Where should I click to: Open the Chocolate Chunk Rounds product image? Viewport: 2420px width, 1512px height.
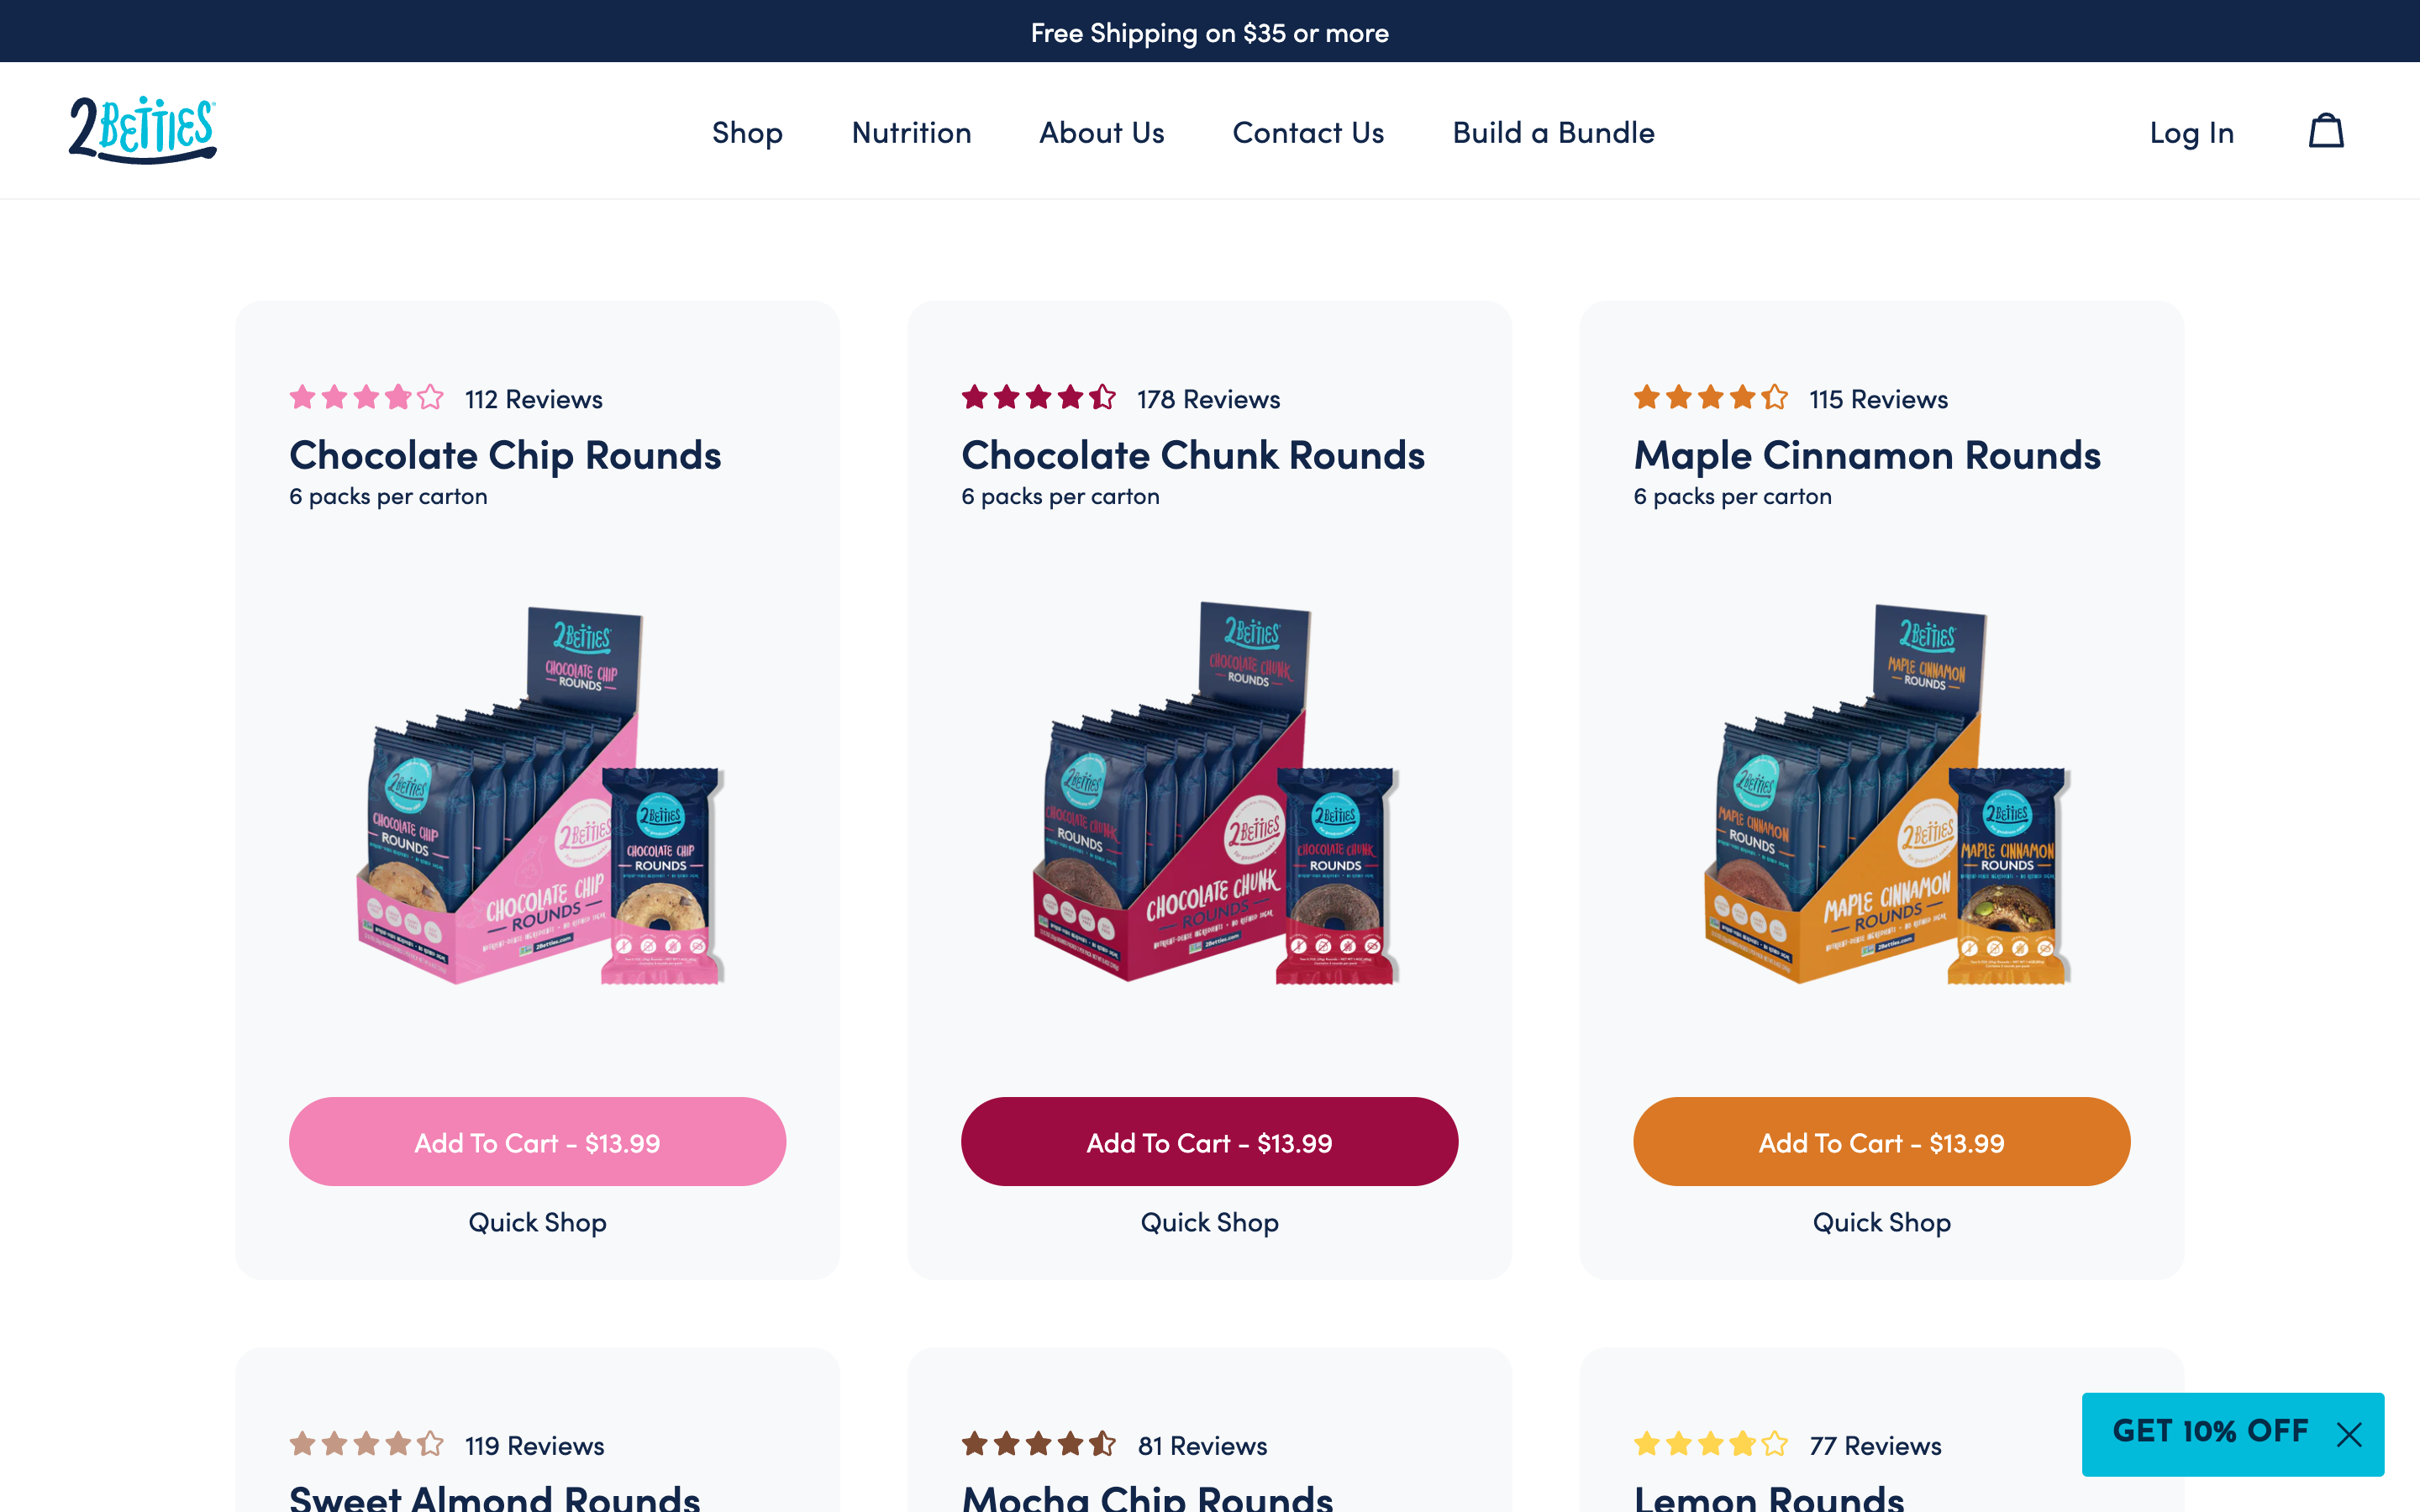[x=1214, y=792]
